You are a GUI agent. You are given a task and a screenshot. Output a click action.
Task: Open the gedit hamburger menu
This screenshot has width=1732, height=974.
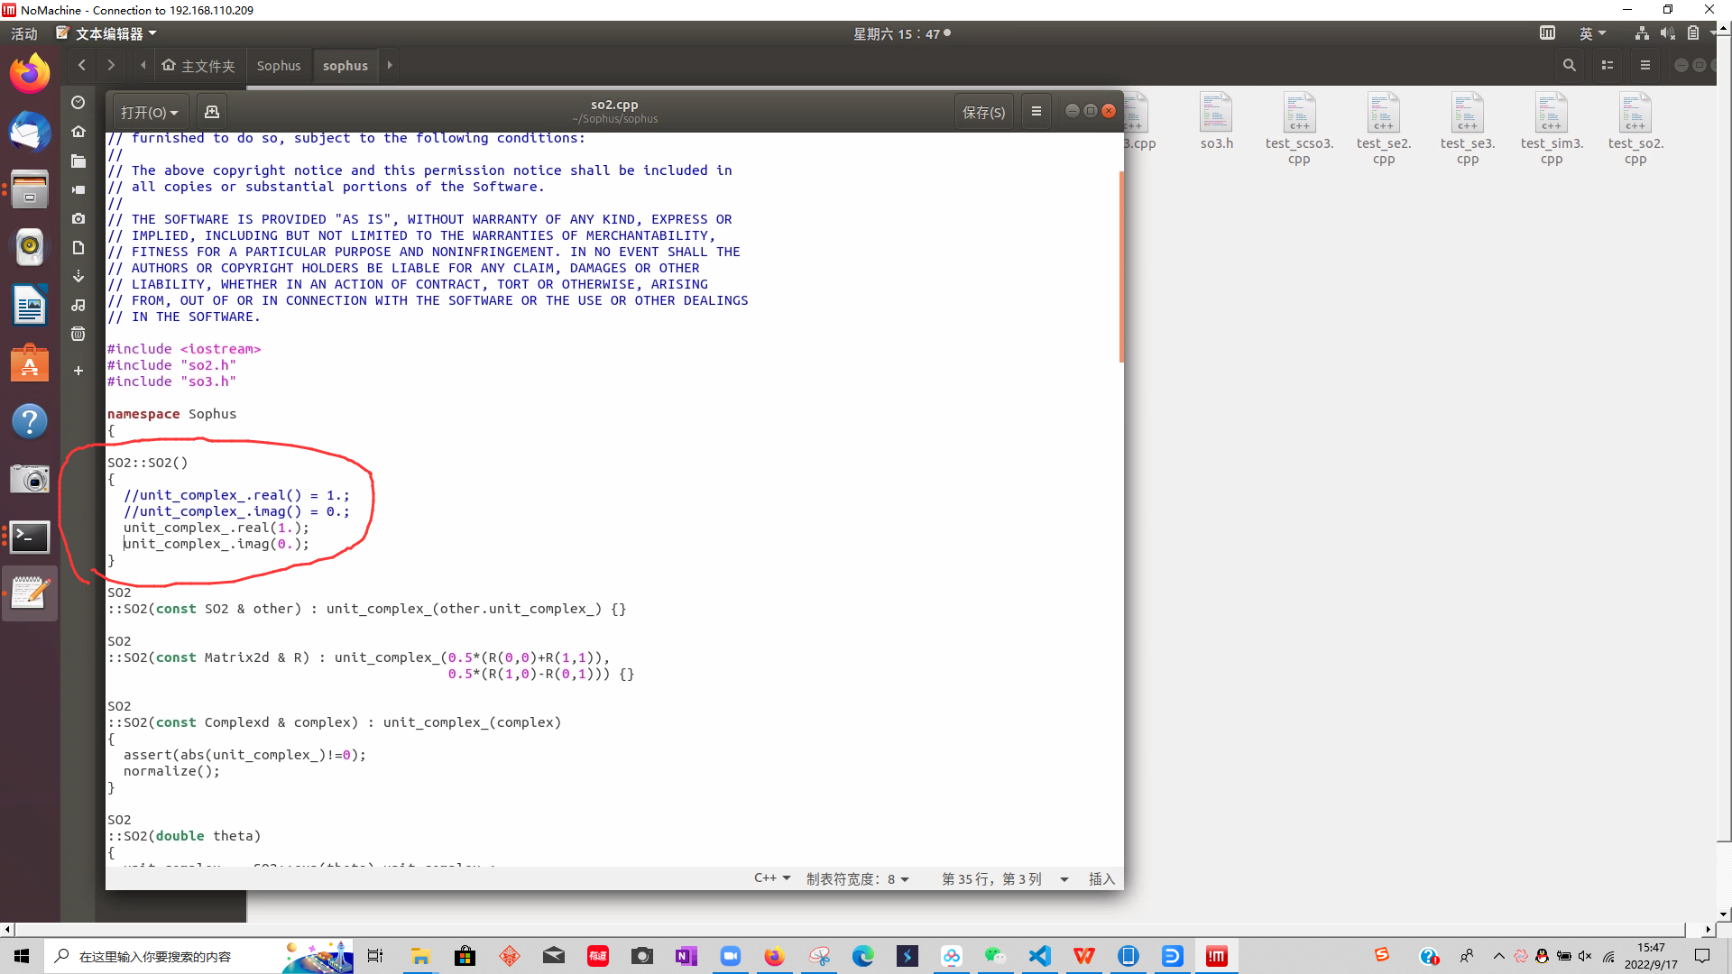coord(1036,112)
